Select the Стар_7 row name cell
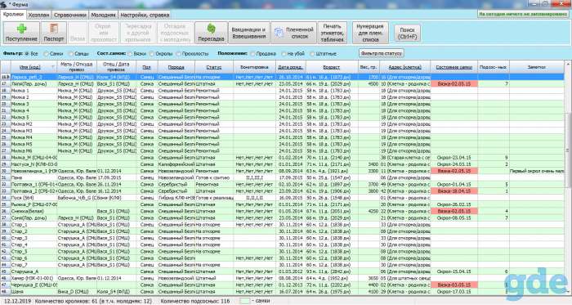 34,264
